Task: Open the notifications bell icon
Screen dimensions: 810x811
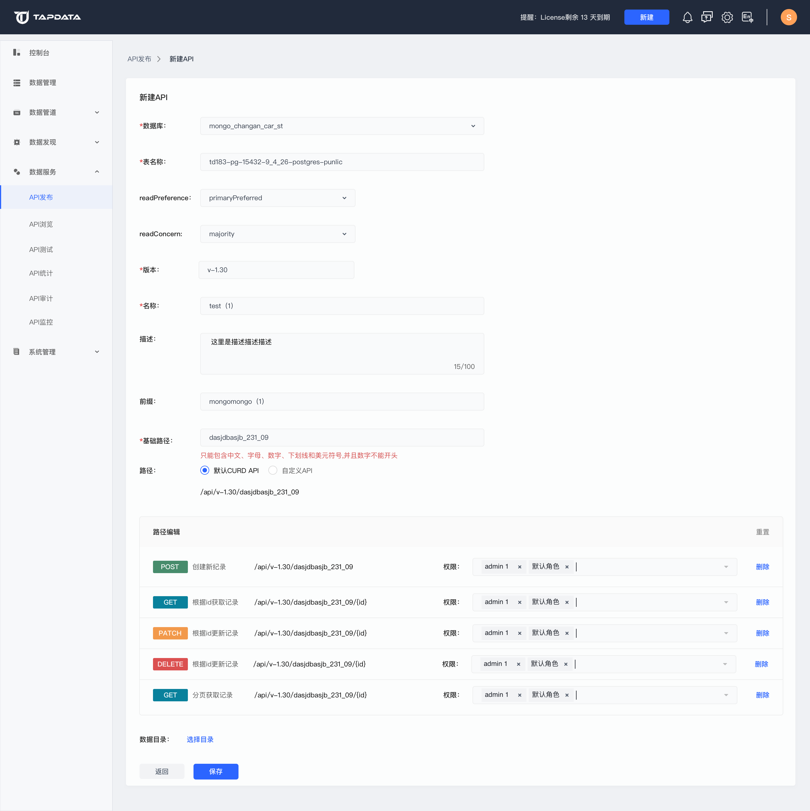Action: tap(687, 17)
